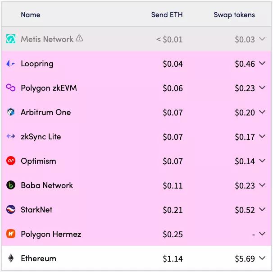The width and height of the screenshot is (273, 272).
Task: Expand the Arbitrum One row details
Action: [263, 112]
